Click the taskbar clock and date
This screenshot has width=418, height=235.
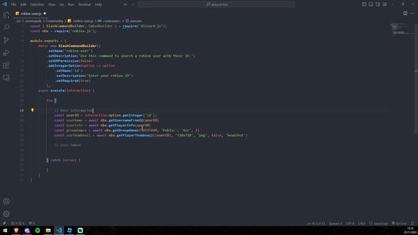click(x=410, y=230)
